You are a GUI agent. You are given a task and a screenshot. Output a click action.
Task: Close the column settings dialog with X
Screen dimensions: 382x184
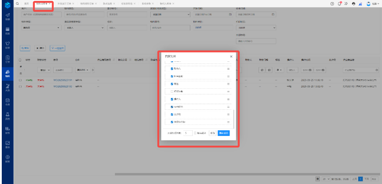[x=231, y=56]
